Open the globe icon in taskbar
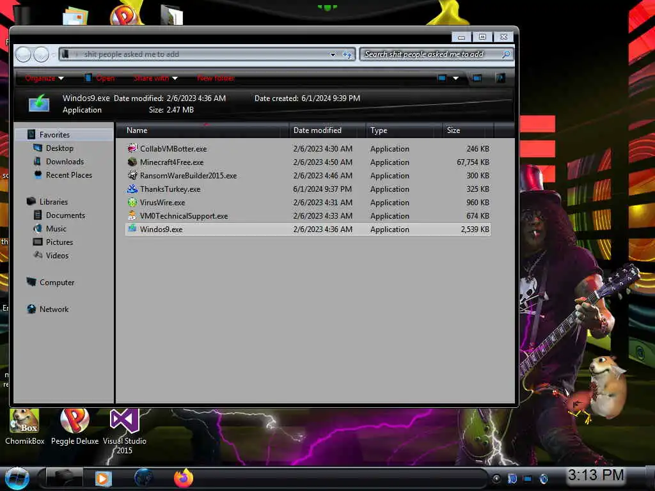 [143, 478]
